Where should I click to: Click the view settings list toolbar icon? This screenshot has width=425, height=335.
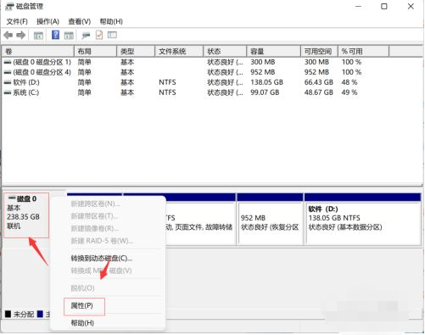[112, 35]
